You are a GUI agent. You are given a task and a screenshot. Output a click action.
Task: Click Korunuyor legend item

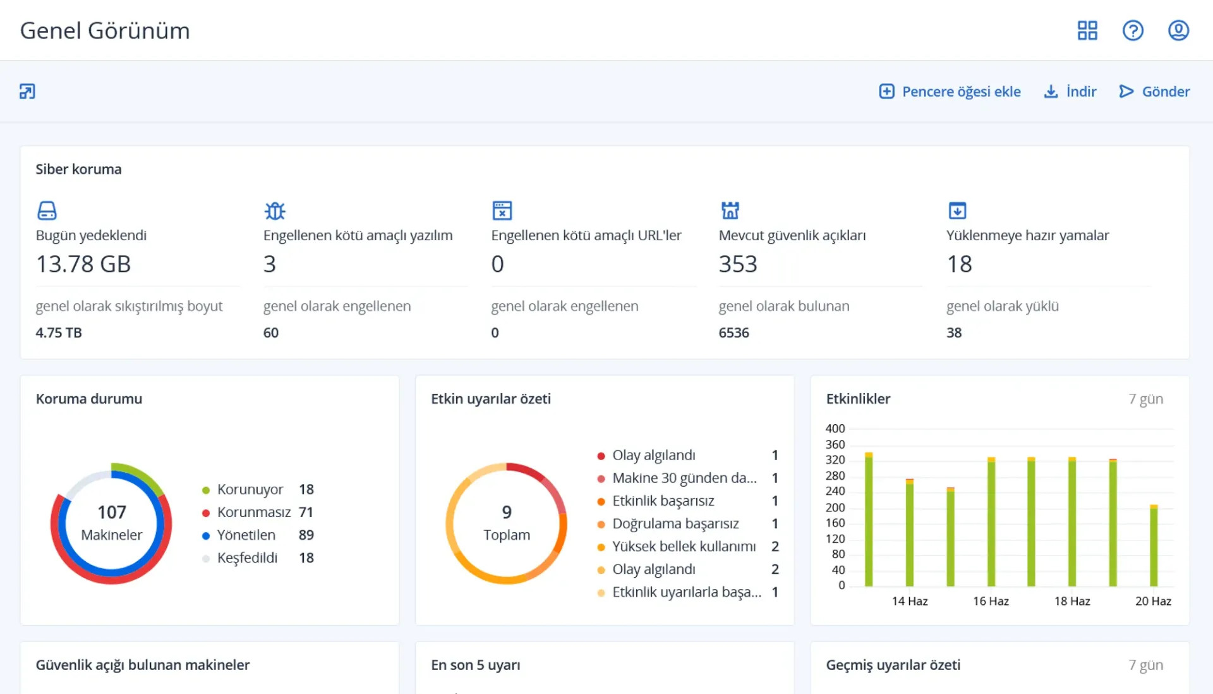click(x=250, y=489)
